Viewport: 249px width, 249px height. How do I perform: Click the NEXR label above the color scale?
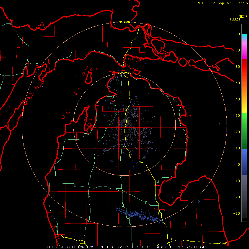[x=243, y=17]
